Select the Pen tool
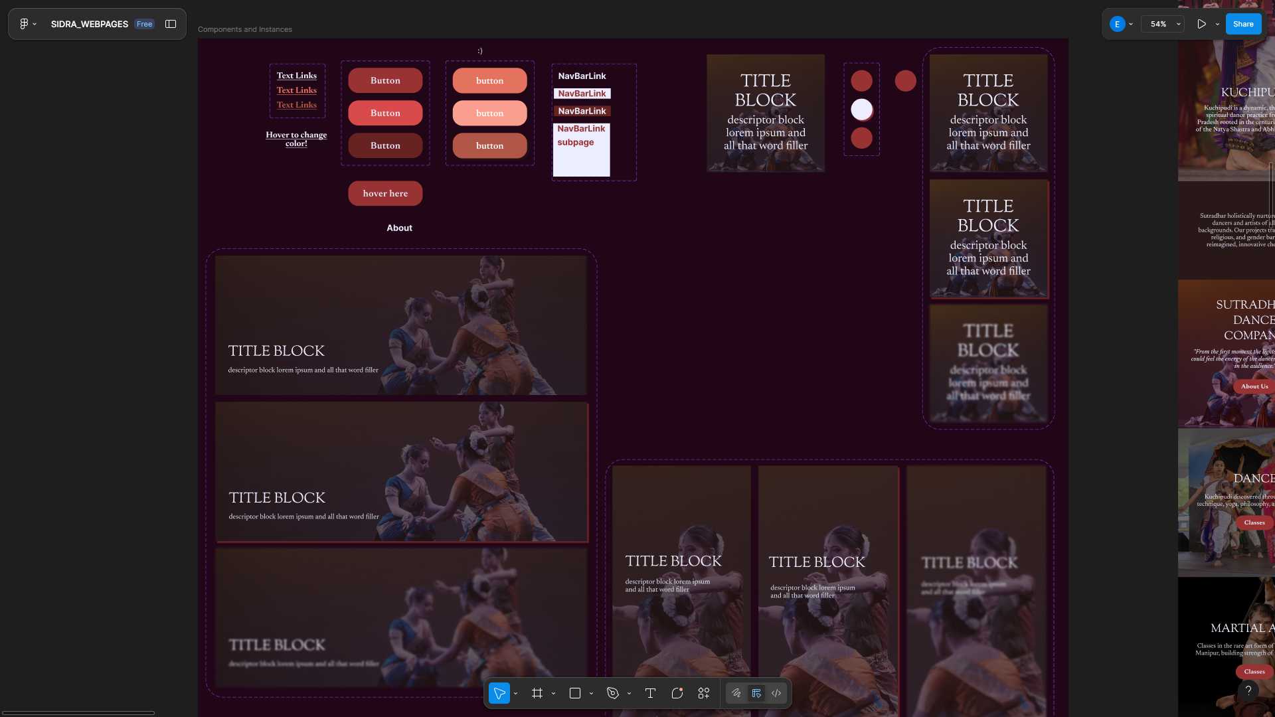Image resolution: width=1275 pixels, height=717 pixels. [613, 693]
